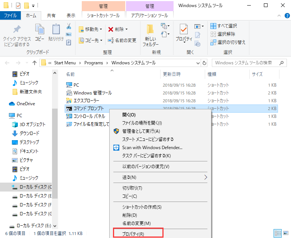Screen dimensions: 291x238
Task: Click navigation pane scrollbar up arrow
Action: (55, 73)
